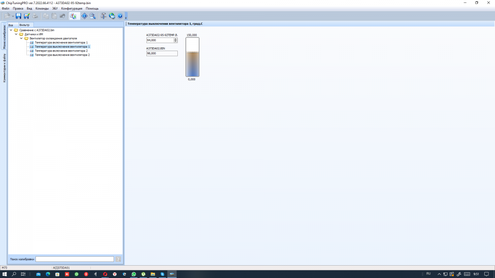This screenshot has width=495, height=278.
Task: Switch to the Фильтр tab
Action: pyautogui.click(x=24, y=25)
